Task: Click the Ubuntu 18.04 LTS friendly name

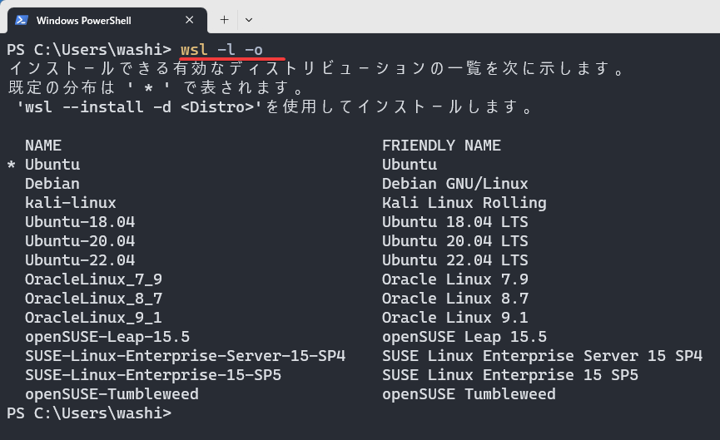Action: 455,222
